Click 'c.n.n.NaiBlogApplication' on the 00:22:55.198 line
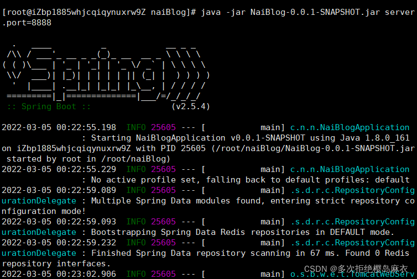Image resolution: width=417 pixels, height=279 pixels. [x=350, y=127]
